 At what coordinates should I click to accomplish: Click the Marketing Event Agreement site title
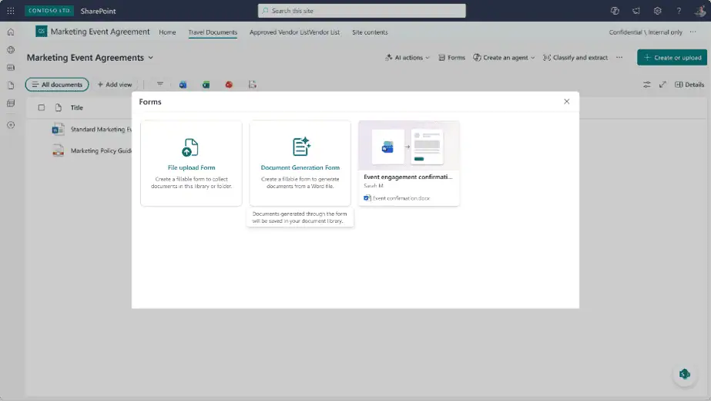pos(100,32)
